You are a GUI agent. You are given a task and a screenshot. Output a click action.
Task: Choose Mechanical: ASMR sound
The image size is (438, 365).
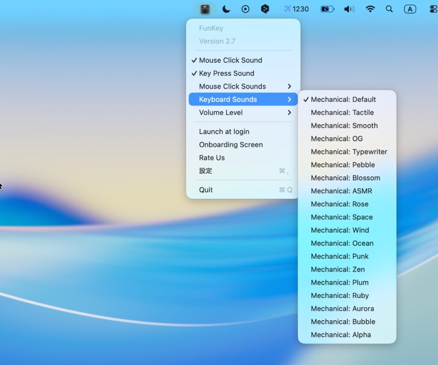(x=341, y=191)
